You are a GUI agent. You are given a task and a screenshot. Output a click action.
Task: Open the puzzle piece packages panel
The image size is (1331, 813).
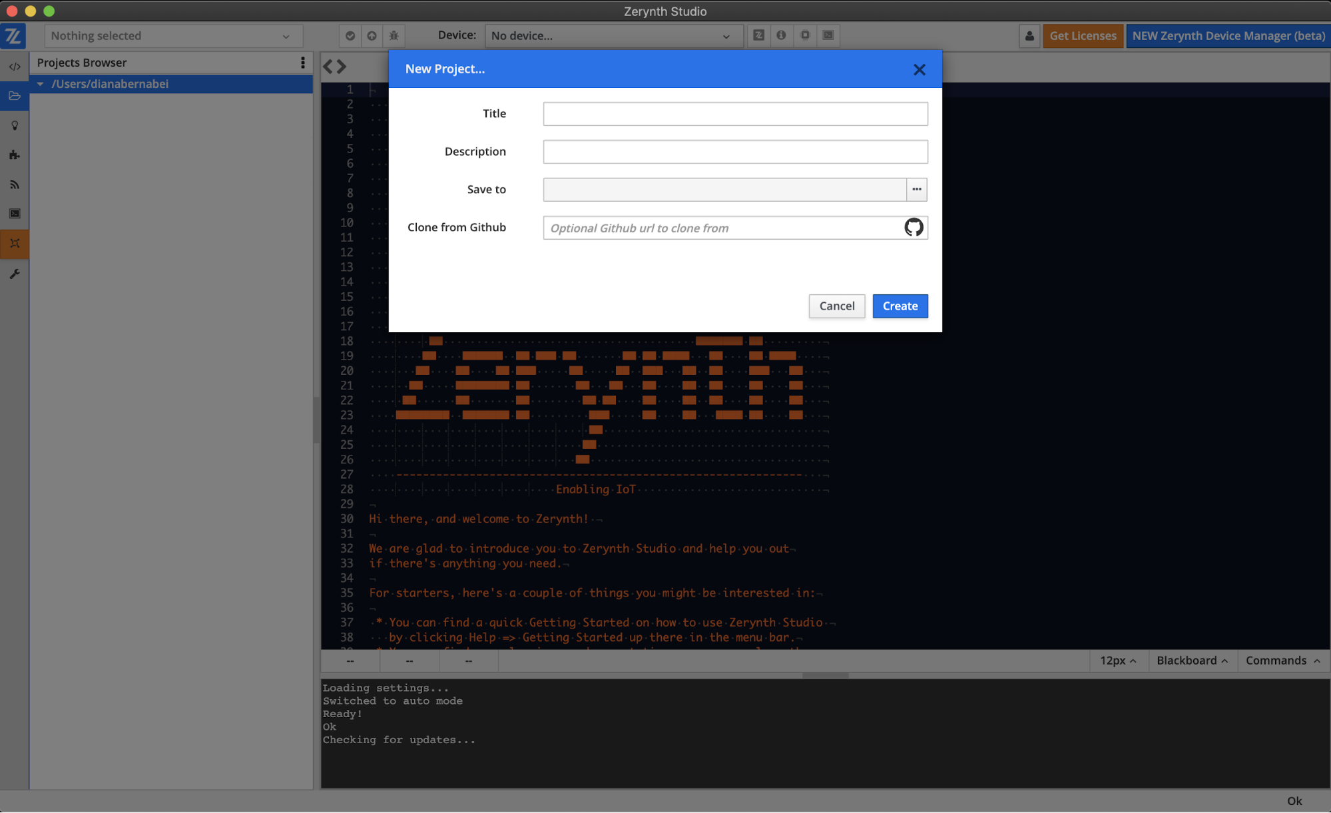tap(15, 155)
